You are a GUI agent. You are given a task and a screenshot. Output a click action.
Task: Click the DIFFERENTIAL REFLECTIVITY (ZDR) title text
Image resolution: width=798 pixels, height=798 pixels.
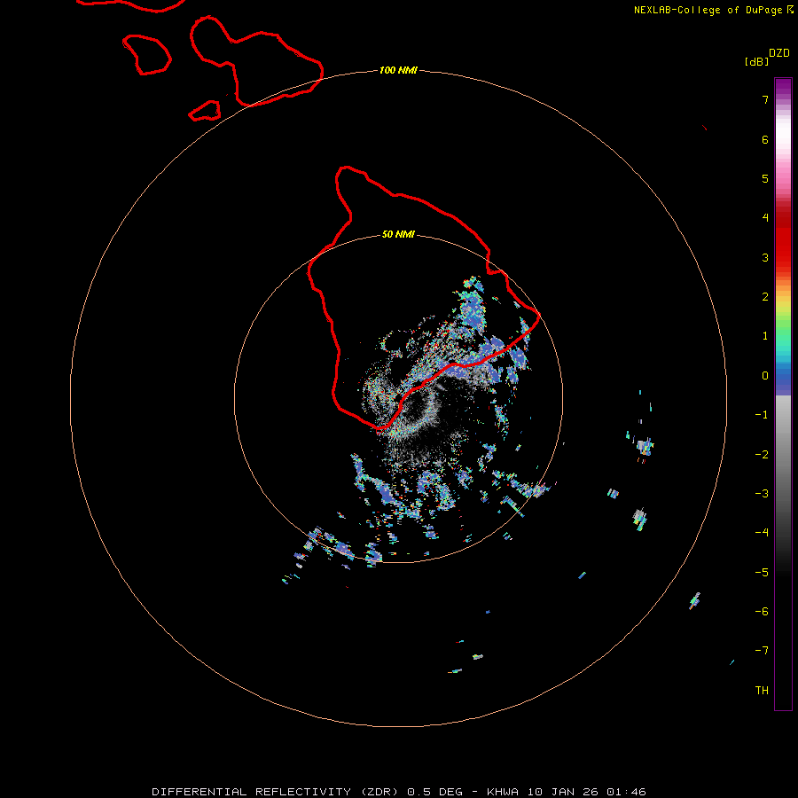pos(276,792)
